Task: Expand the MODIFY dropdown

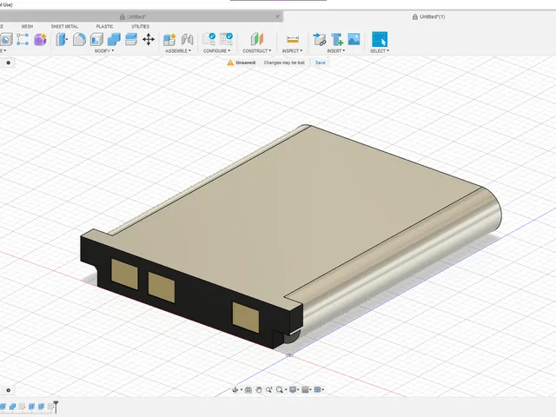Action: coord(104,51)
